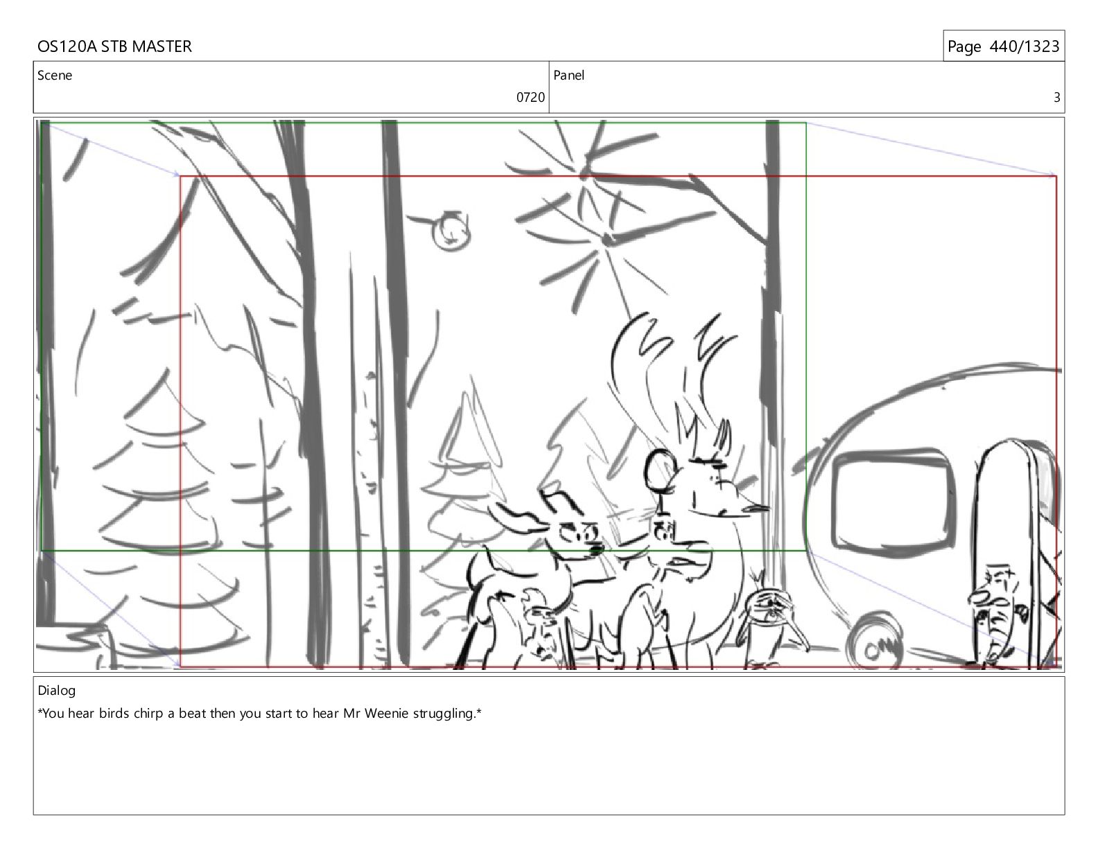Viewport: 1098px width, 848px height.
Task: Click the 'Scene' field label
Action: coord(55,76)
